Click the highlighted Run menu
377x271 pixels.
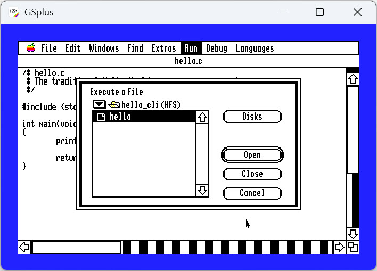point(191,48)
